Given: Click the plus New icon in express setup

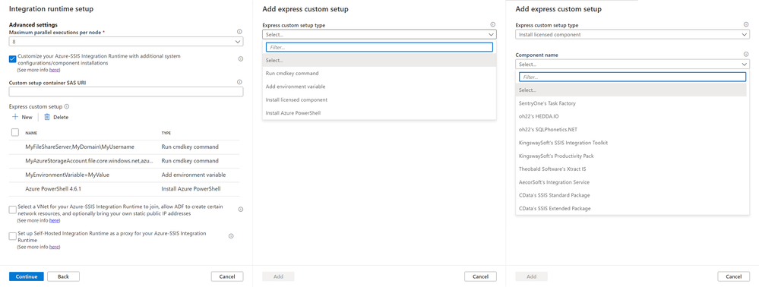Looking at the screenshot, I should (x=15, y=117).
